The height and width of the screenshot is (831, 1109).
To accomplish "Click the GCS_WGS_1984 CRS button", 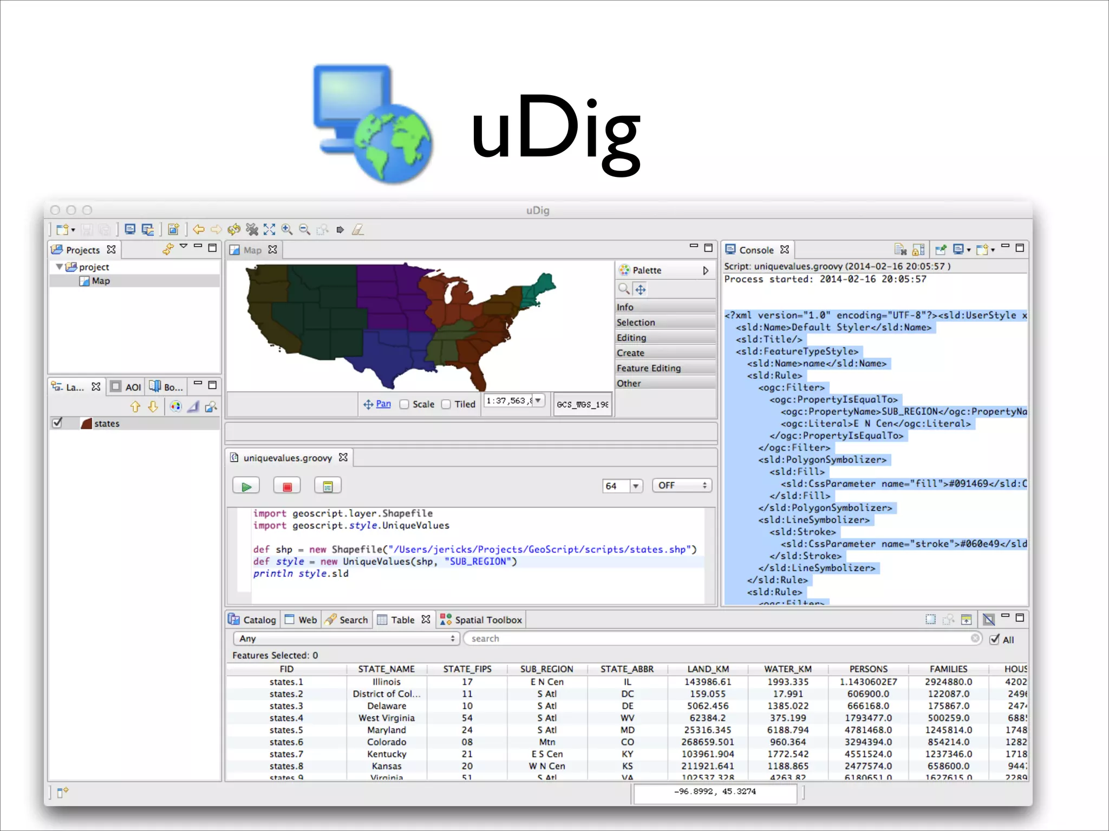I will (583, 404).
